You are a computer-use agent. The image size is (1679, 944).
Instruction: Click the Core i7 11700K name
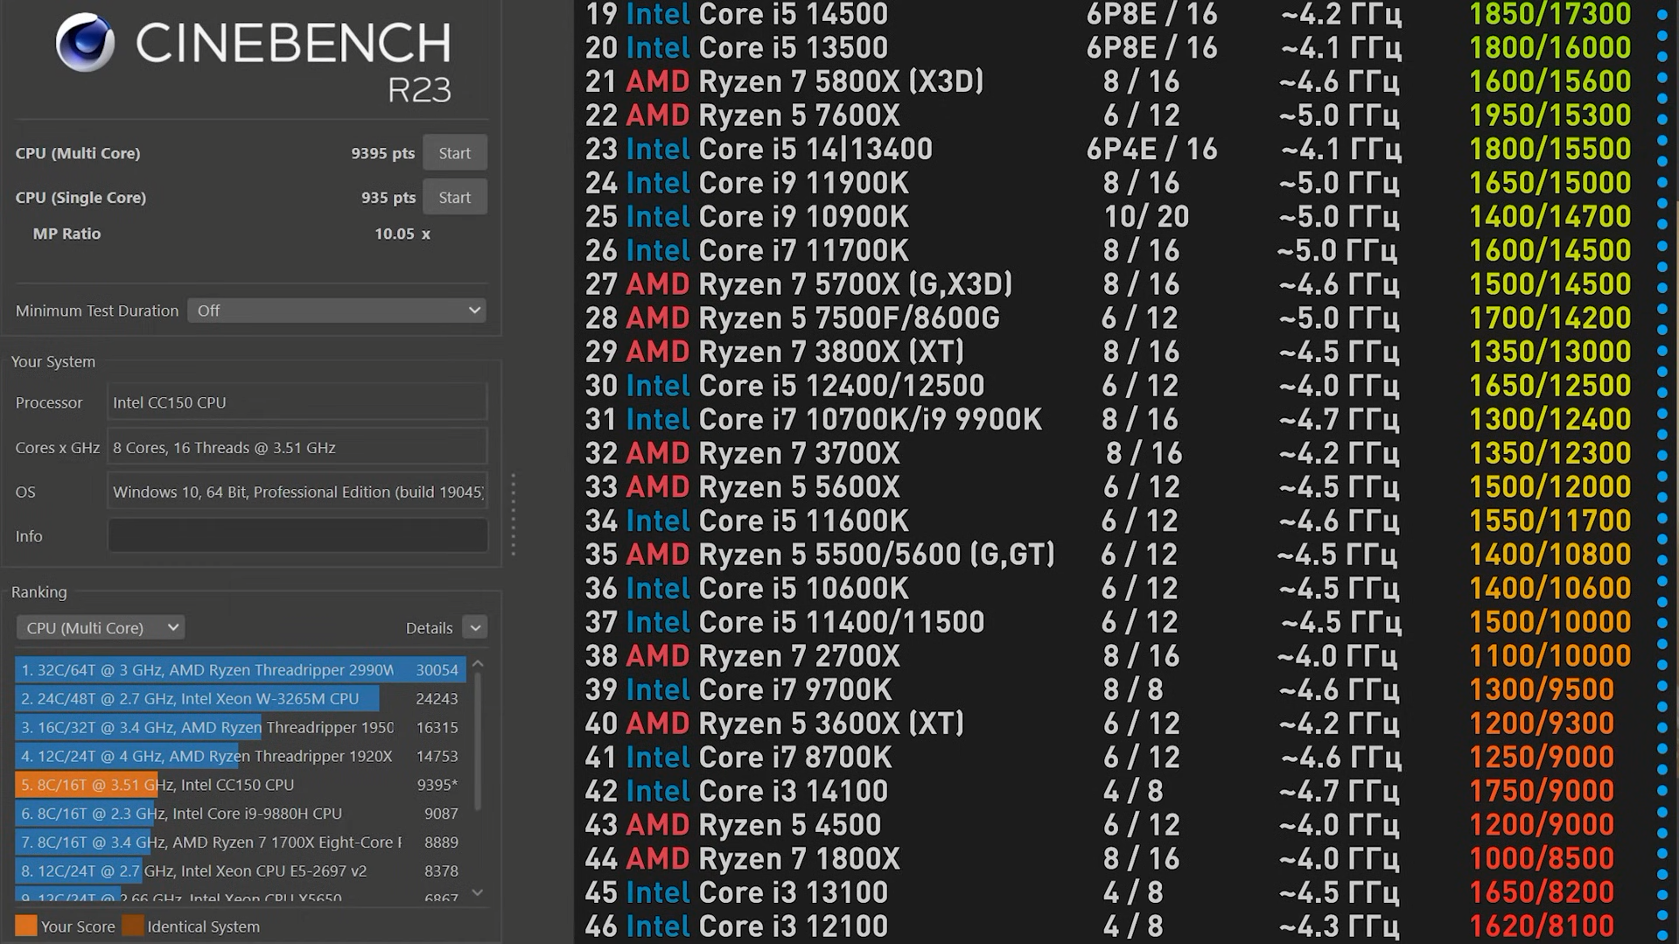(803, 251)
